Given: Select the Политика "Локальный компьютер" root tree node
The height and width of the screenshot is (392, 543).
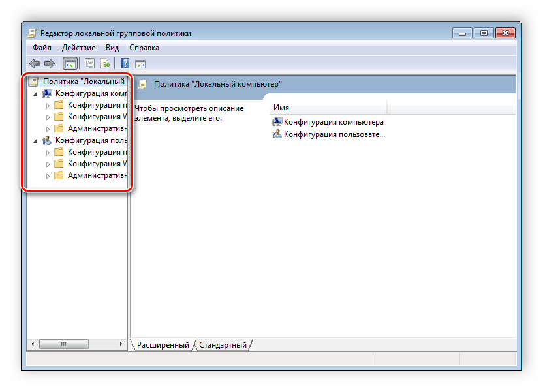Looking at the screenshot, I should click(83, 82).
